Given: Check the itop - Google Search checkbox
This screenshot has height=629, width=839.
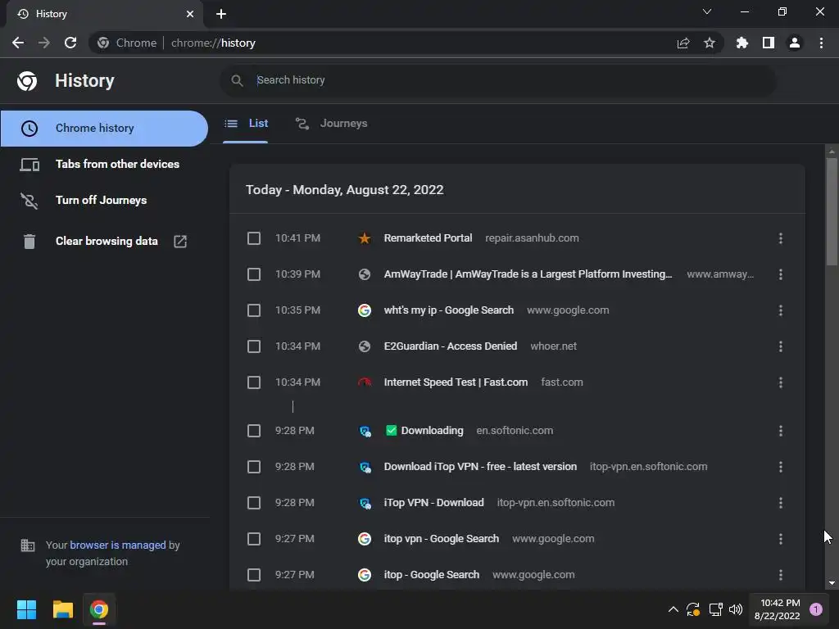Looking at the screenshot, I should click(x=254, y=575).
